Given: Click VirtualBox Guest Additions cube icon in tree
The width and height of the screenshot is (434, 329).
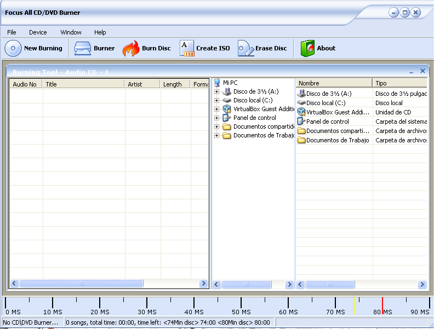Looking at the screenshot, I should point(227,109).
